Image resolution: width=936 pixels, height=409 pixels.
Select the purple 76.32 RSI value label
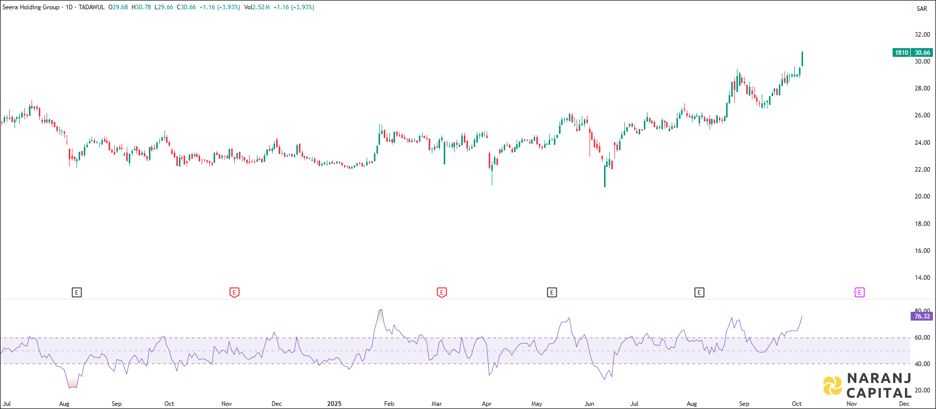coord(922,316)
